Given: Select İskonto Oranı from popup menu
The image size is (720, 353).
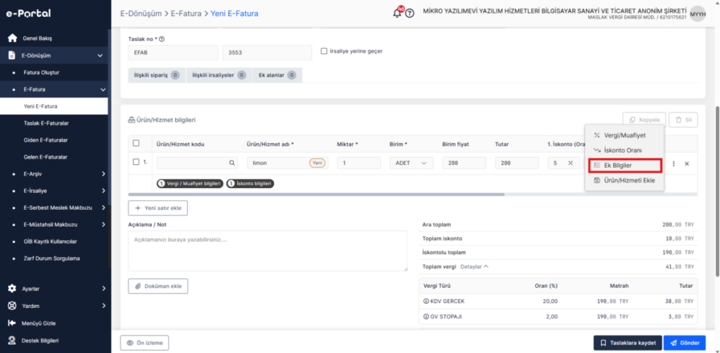Looking at the screenshot, I should (624, 150).
